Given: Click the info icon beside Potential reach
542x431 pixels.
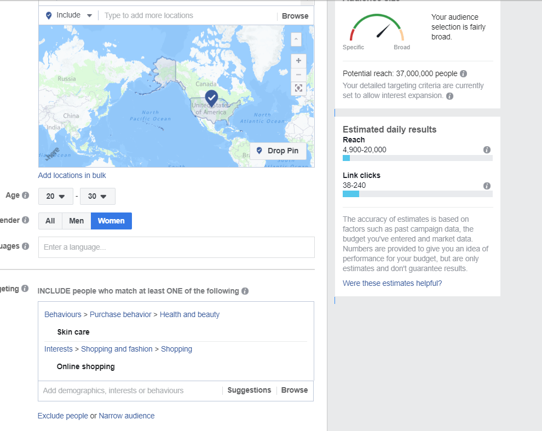Looking at the screenshot, I should click(x=464, y=74).
